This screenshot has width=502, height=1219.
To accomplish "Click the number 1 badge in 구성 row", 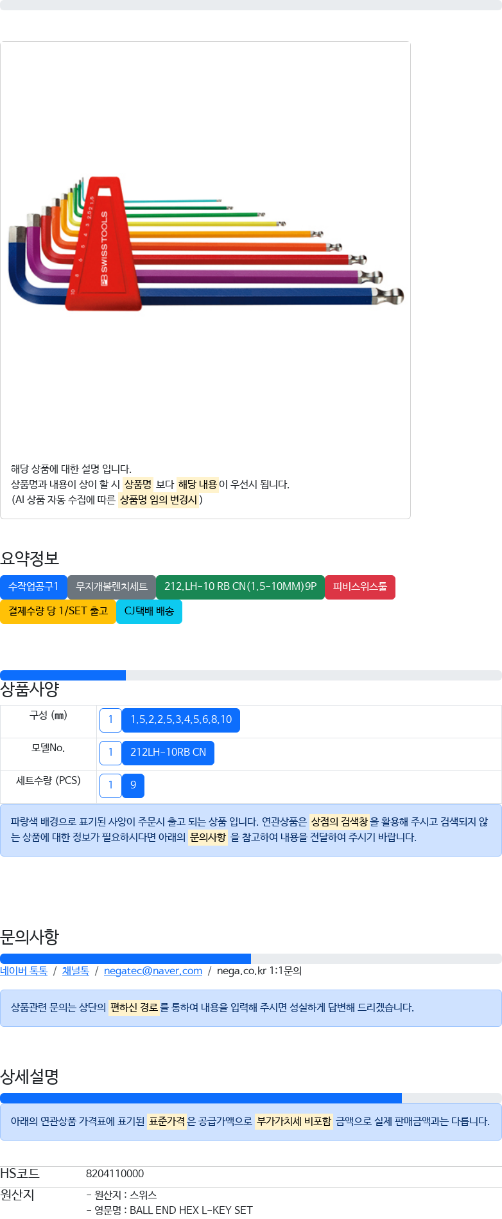I will pyautogui.click(x=110, y=720).
